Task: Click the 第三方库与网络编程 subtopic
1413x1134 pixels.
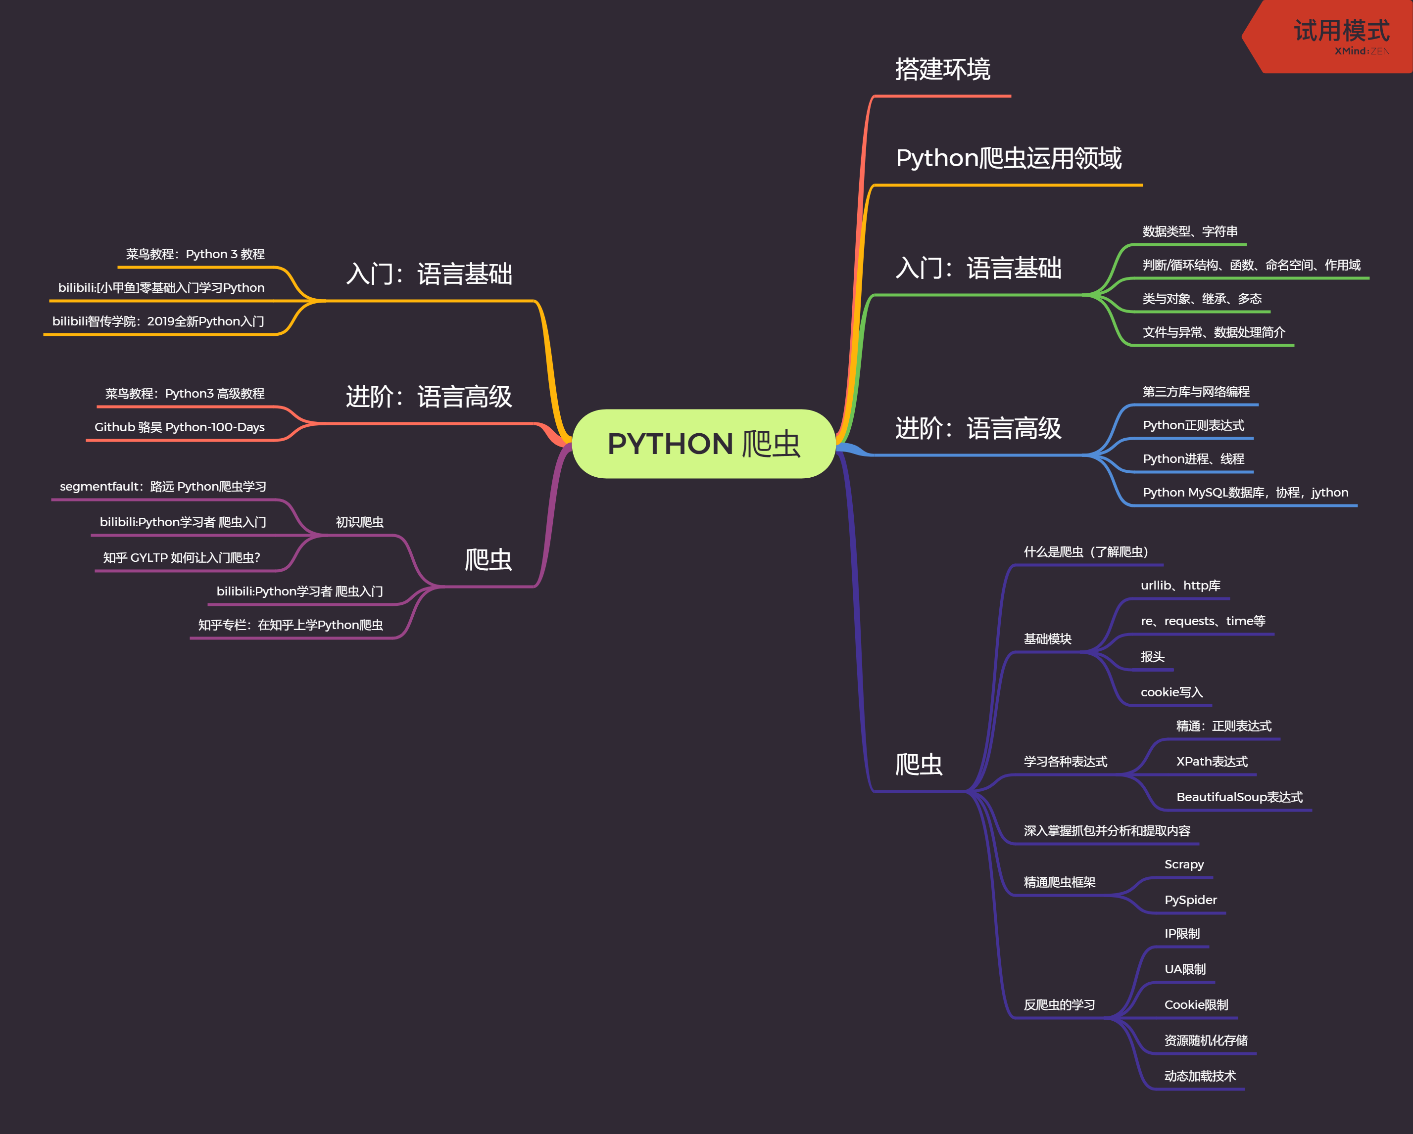Action: 1196,392
